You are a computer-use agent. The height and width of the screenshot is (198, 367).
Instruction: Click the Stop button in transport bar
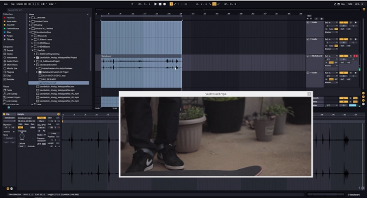tap(160, 4)
